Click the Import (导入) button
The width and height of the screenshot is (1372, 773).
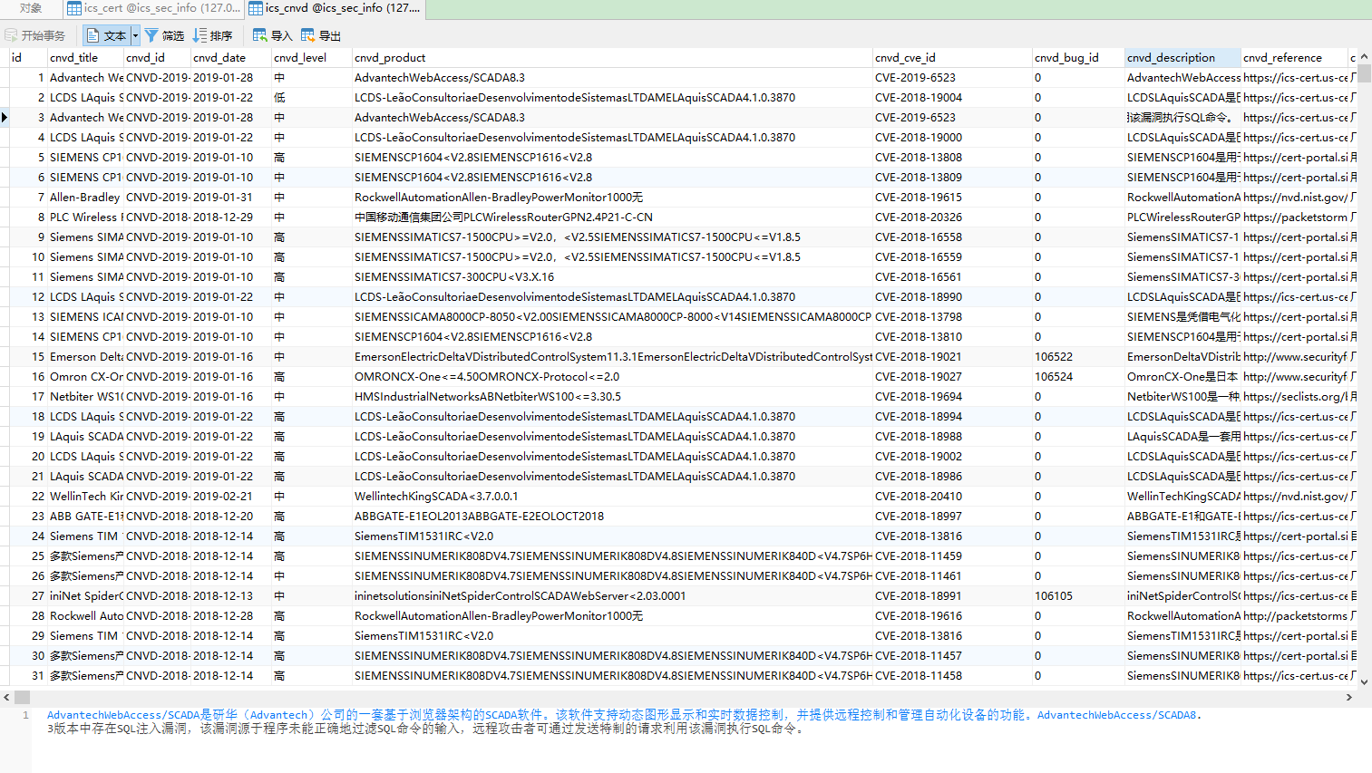click(x=272, y=35)
